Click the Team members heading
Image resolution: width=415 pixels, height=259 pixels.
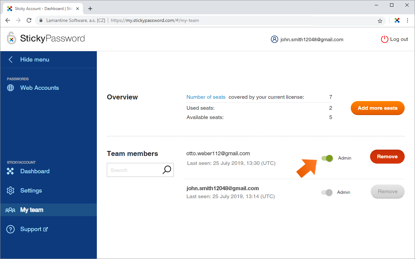[x=132, y=154]
